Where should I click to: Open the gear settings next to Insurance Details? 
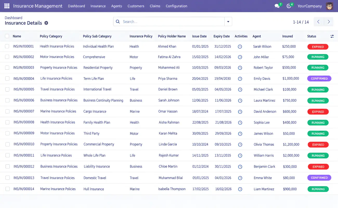click(46, 23)
